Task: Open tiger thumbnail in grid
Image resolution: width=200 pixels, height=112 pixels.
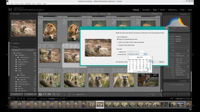Action: (x=148, y=80)
